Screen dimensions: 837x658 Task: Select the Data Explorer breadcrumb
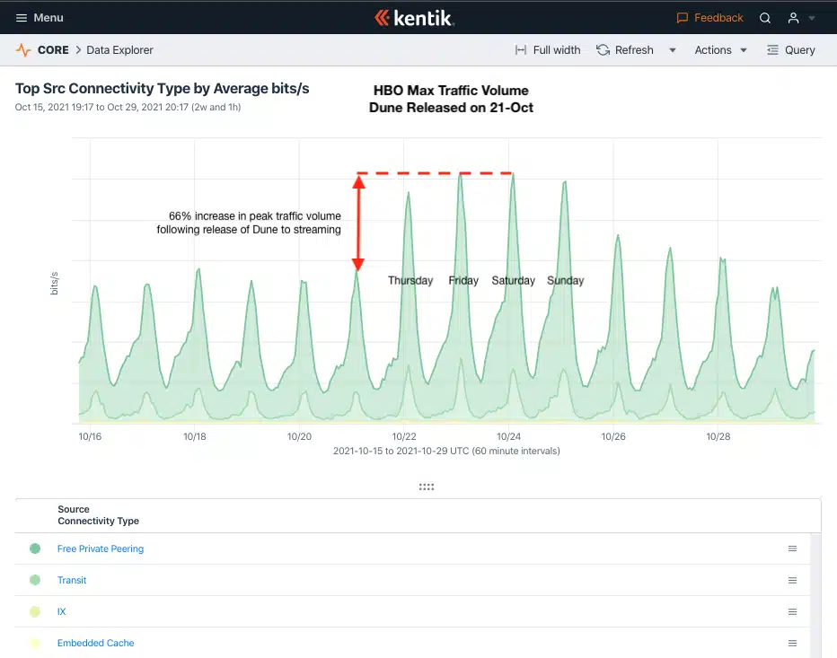click(x=119, y=50)
